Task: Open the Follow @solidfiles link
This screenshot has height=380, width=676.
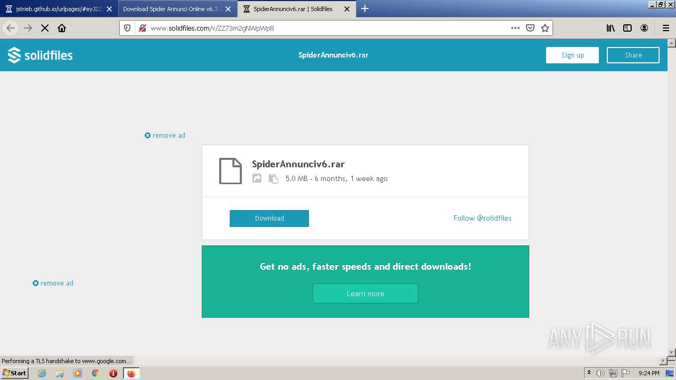Action: 483,218
